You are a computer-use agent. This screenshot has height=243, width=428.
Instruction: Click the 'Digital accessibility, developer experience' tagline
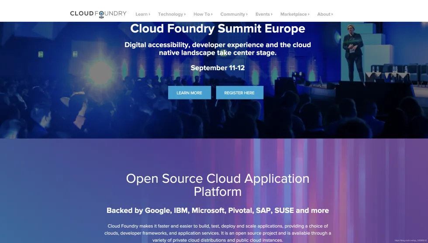(217, 49)
